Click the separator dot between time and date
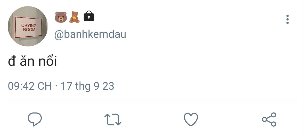Viewport: 304px width, 138px height. pos(56,86)
